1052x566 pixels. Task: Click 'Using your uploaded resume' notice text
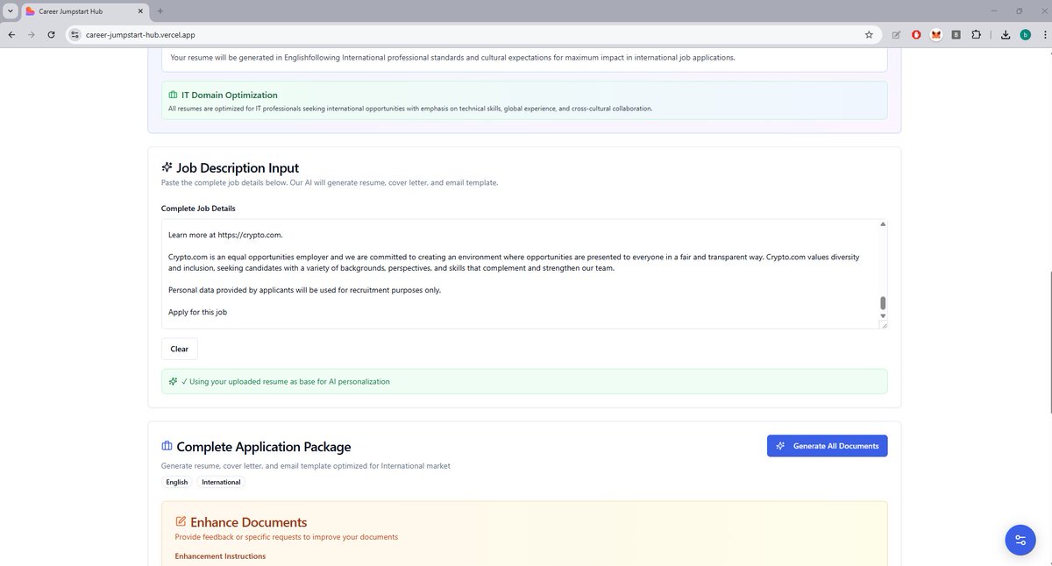click(x=285, y=382)
